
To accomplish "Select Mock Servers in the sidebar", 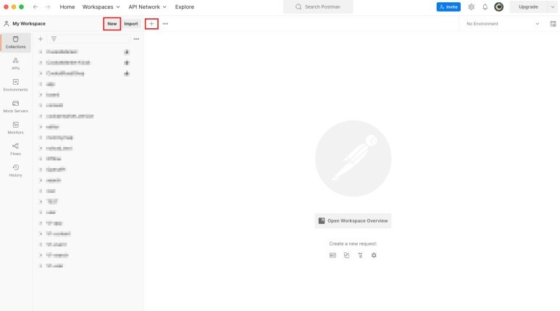I will tap(16, 107).
